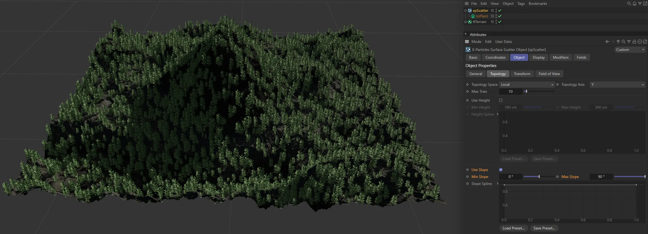This screenshot has width=648, height=234.
Task: Click the toPlant object icon
Action: point(473,16)
